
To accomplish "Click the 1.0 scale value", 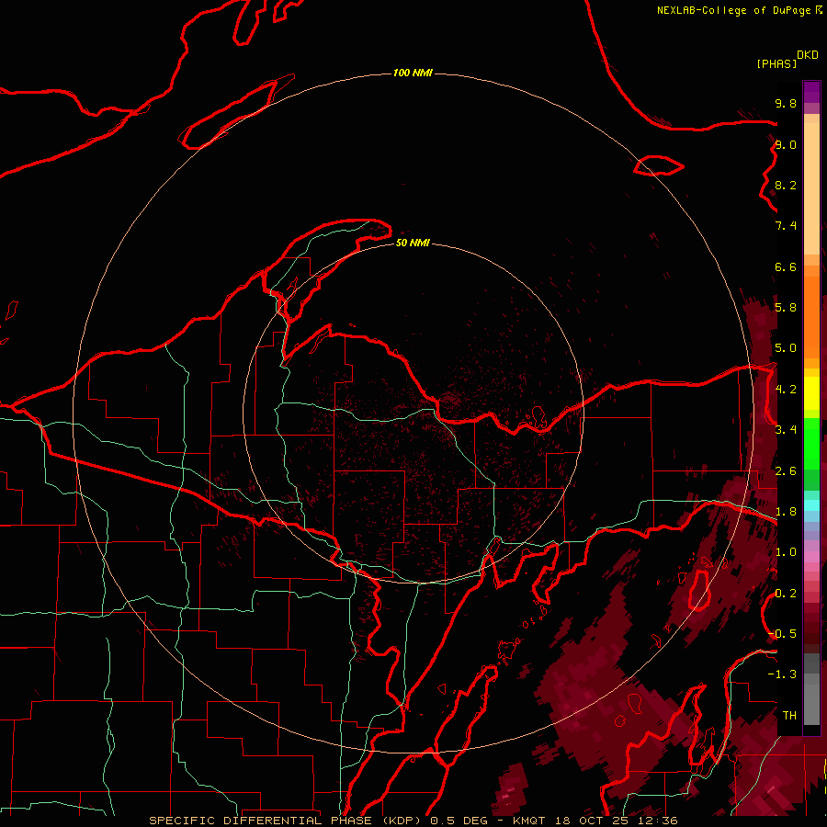I will pyautogui.click(x=786, y=552).
